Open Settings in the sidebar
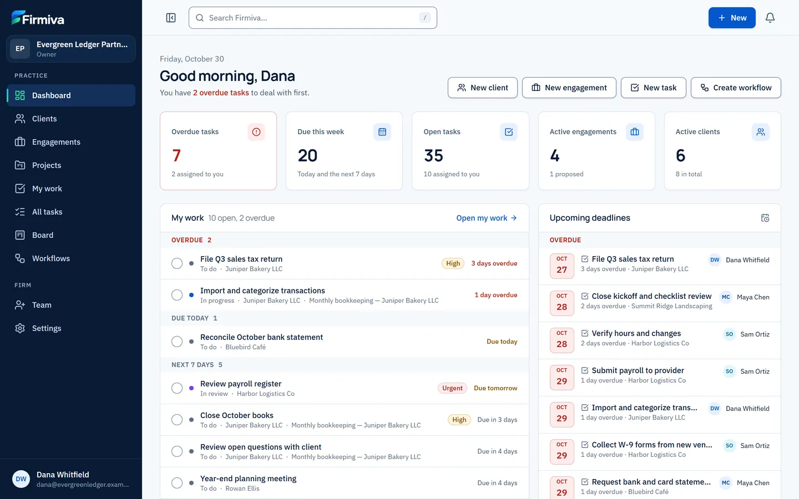Screen dimensions: 799x499 tap(71, 328)
